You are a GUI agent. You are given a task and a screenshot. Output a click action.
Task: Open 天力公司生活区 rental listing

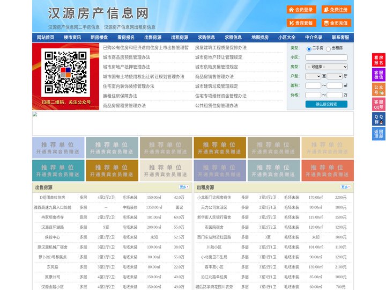[x=214, y=207]
